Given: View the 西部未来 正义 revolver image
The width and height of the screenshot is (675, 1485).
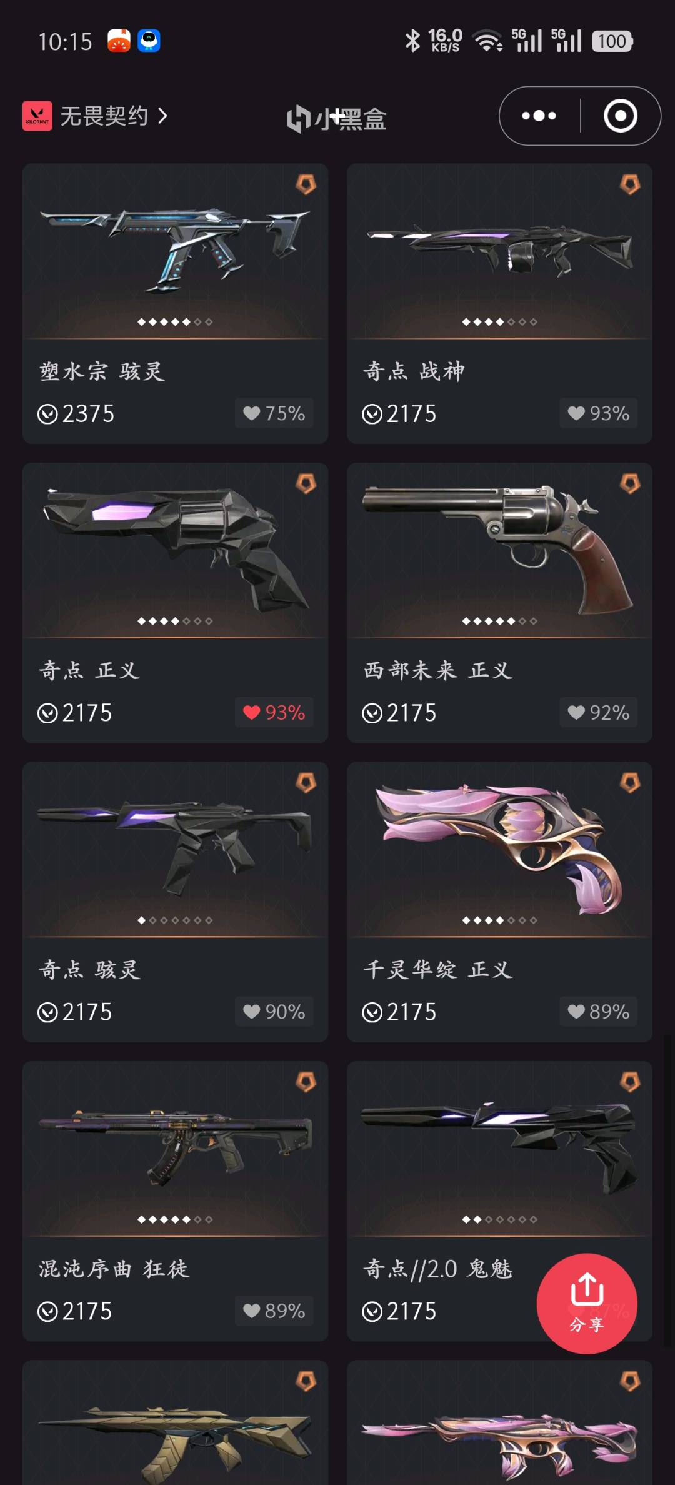Looking at the screenshot, I should pyautogui.click(x=498, y=548).
